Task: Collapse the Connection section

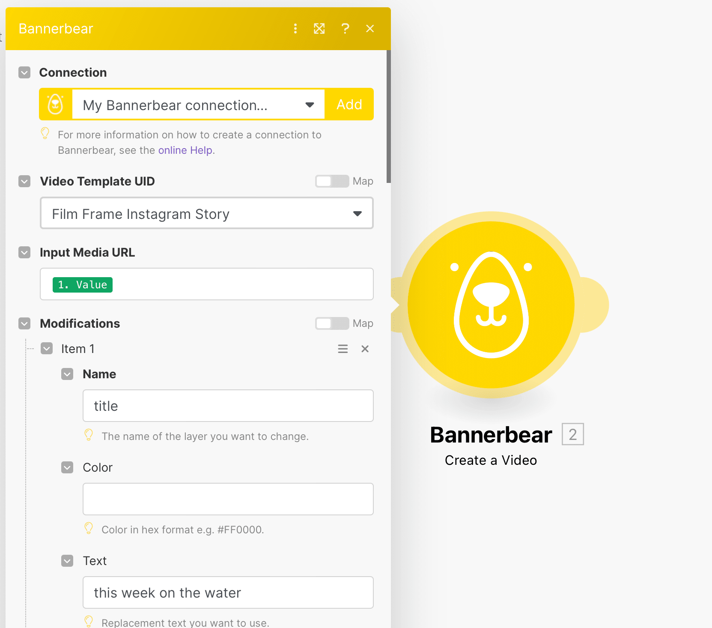Action: click(24, 72)
